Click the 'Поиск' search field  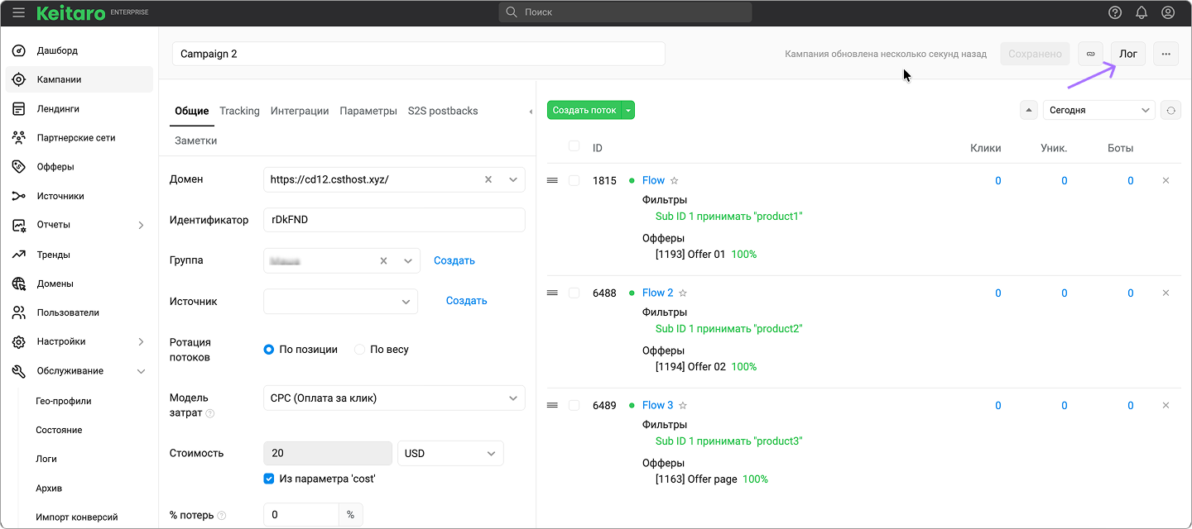tap(625, 12)
